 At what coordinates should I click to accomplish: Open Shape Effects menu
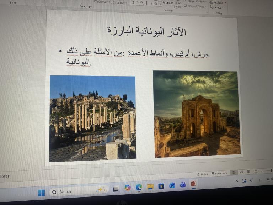point(196,6)
